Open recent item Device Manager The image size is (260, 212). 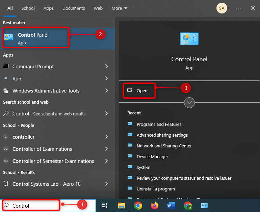click(x=152, y=156)
